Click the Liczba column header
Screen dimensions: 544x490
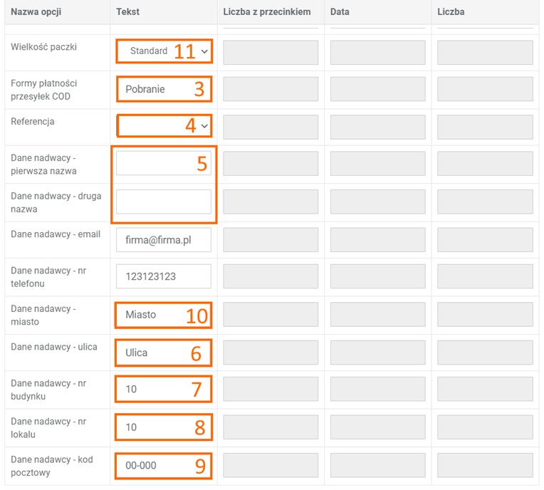coord(451,12)
